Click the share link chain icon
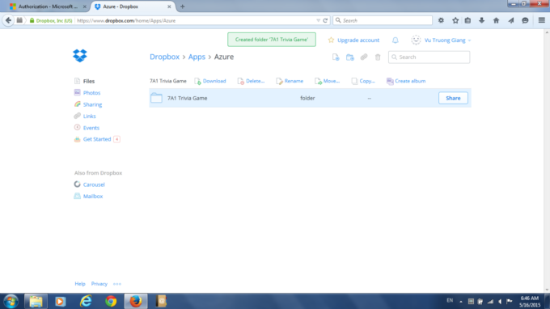The width and height of the screenshot is (550, 309). tap(364, 57)
